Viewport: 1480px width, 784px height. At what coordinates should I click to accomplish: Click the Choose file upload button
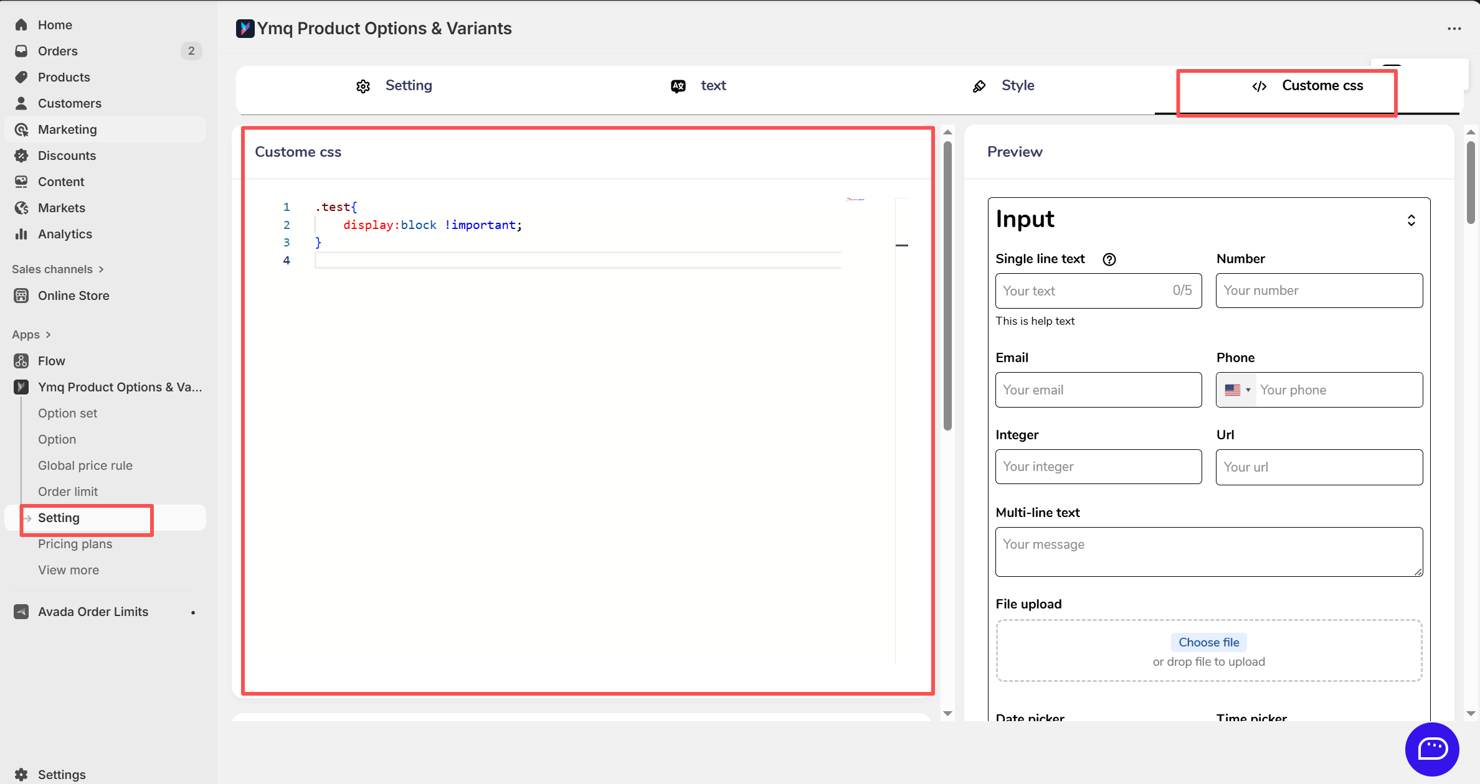click(1208, 642)
